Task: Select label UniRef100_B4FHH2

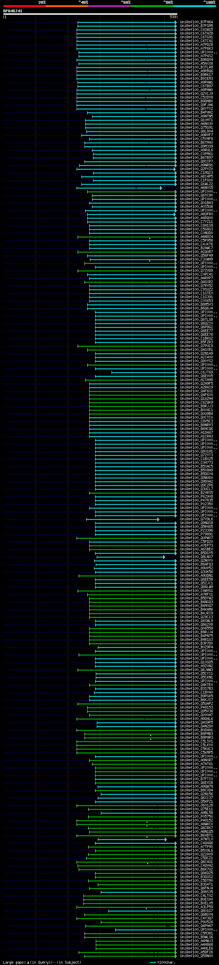Action: coord(196,112)
